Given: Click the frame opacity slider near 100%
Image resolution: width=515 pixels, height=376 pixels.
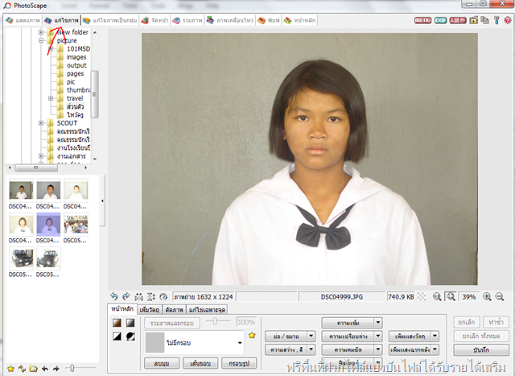Looking at the screenshot, I should [x=218, y=321].
